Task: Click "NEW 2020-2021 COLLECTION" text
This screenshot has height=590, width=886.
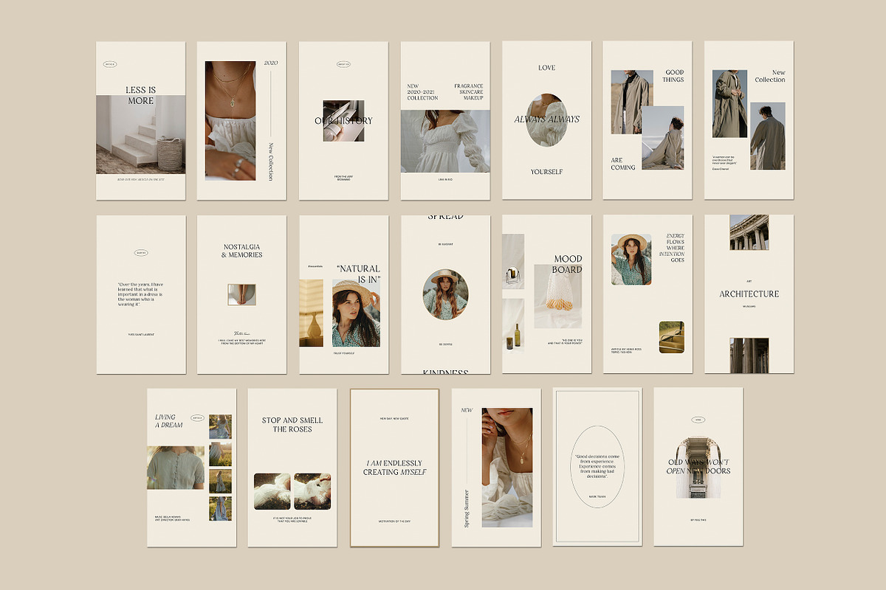Action: point(422,92)
